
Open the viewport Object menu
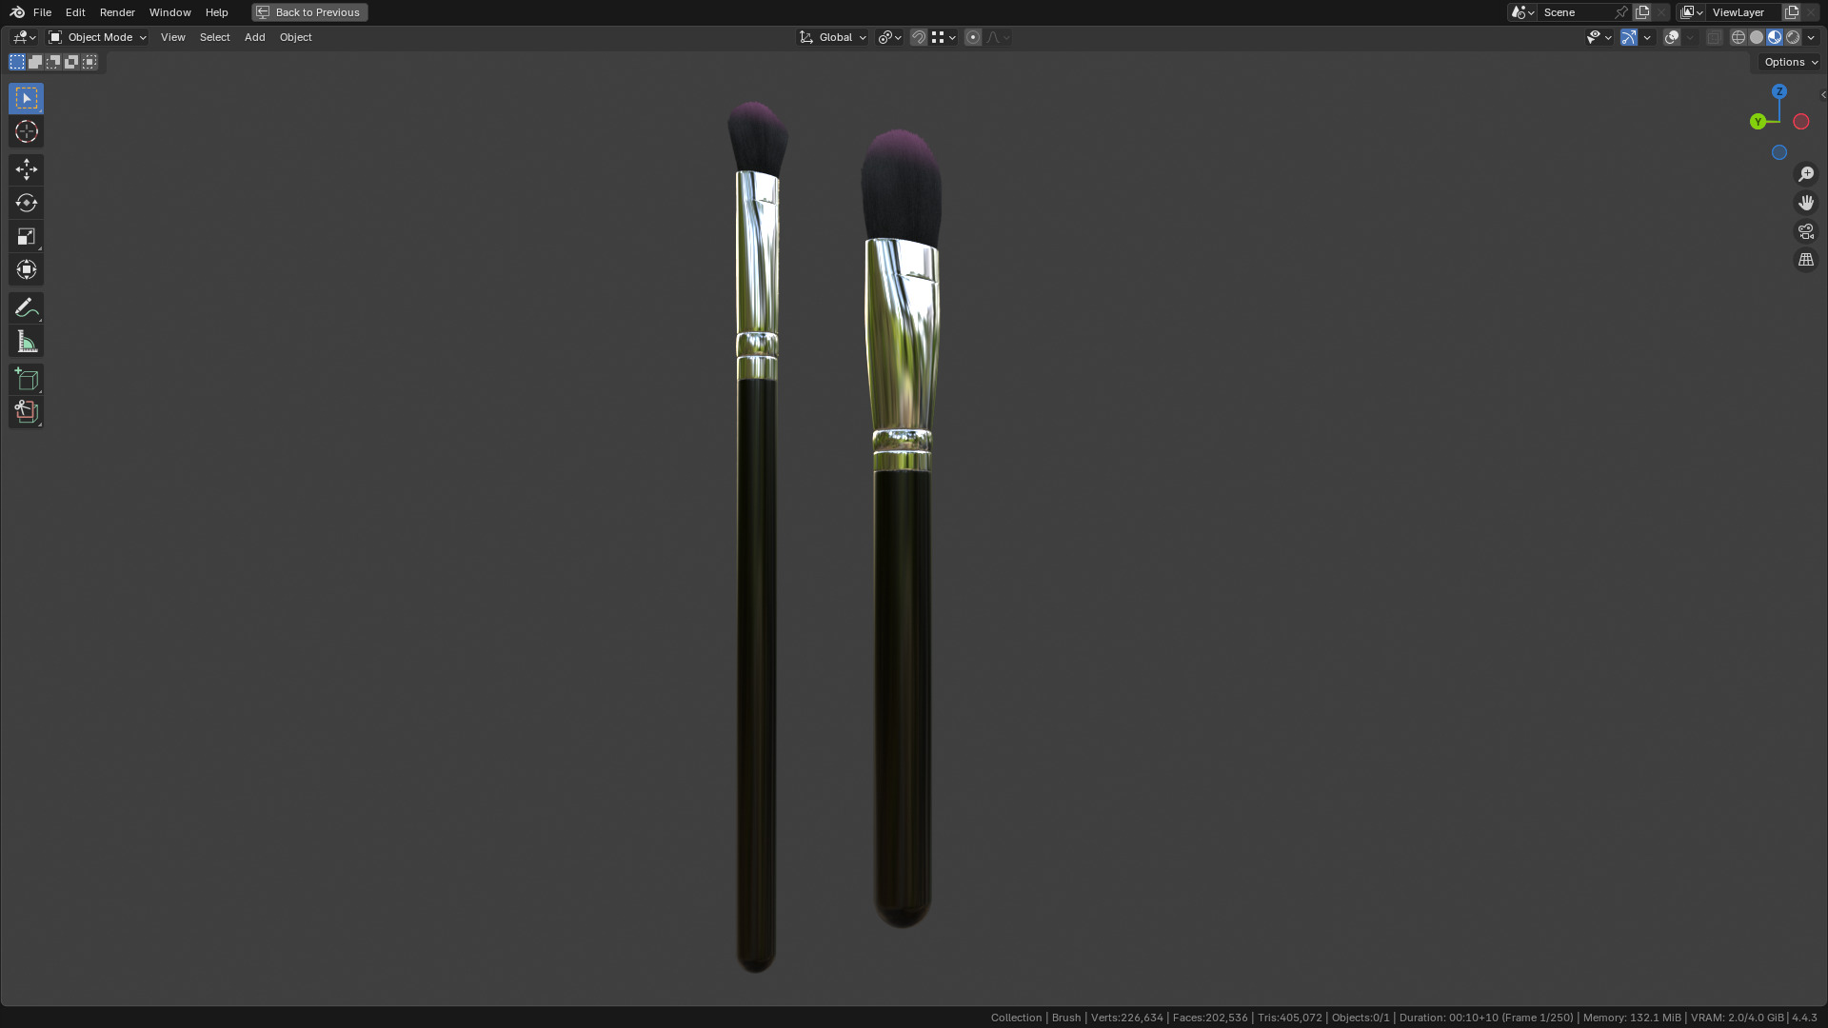coord(295,37)
